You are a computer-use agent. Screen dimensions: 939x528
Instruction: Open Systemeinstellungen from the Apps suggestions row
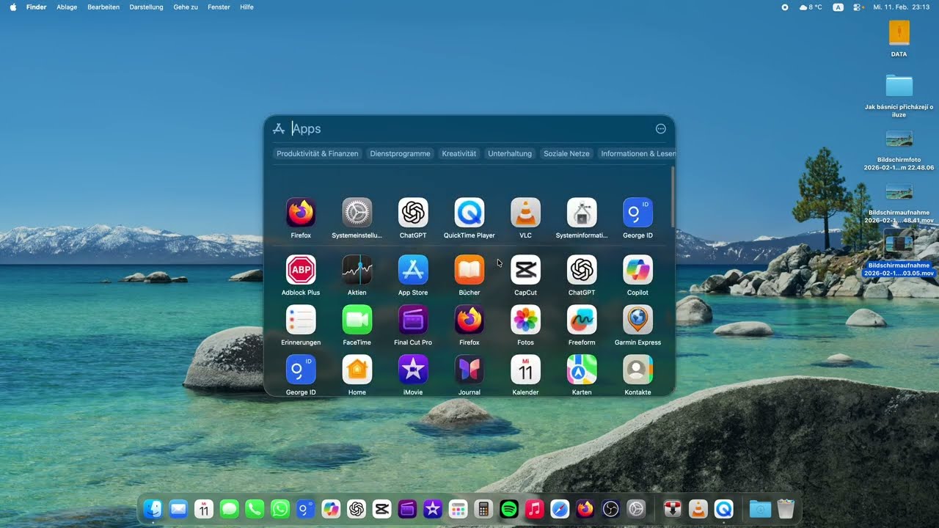point(357,213)
